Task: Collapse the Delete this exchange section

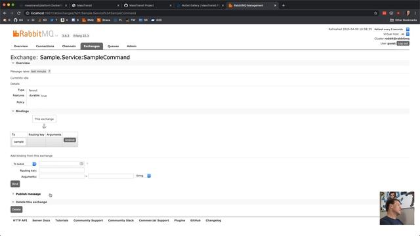Action: (x=31, y=202)
